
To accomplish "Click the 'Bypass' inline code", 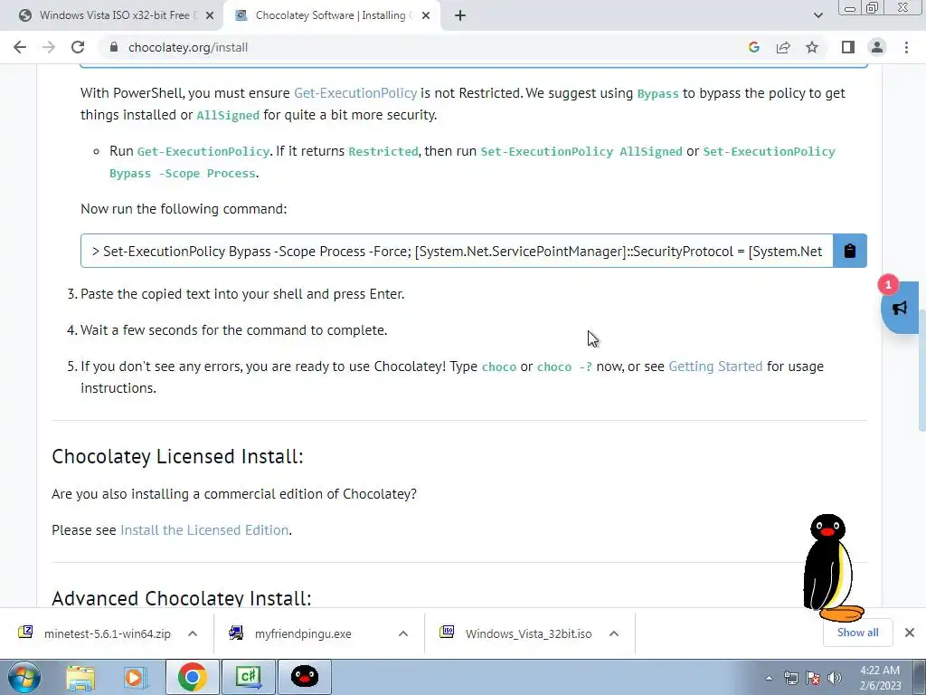I will click(x=658, y=93).
